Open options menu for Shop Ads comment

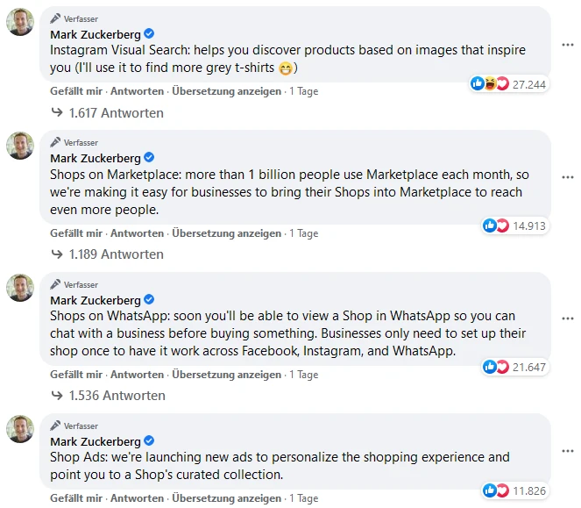click(x=567, y=448)
